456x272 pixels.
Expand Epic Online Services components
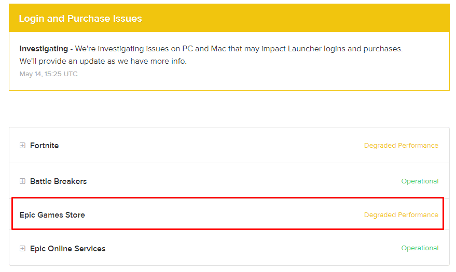22,249
